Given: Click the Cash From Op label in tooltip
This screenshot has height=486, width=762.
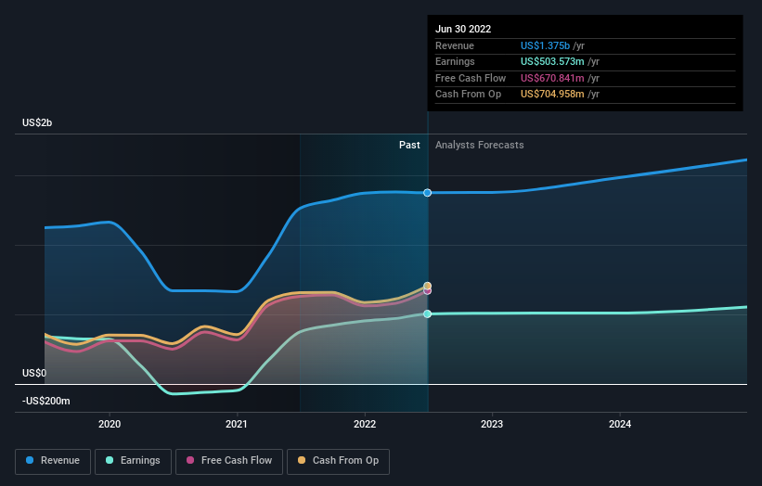Looking at the screenshot, I should (x=468, y=95).
